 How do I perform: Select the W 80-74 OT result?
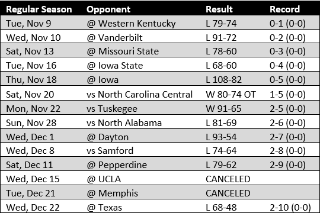(231, 95)
